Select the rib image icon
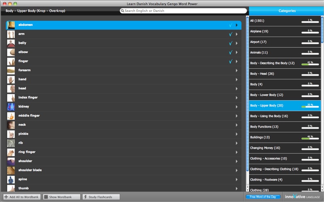This screenshot has width=324, height=202. coord(11,143)
